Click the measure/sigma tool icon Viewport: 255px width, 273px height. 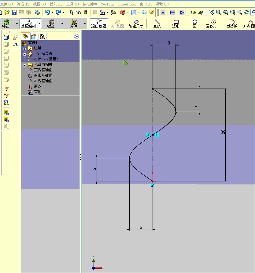[102, 12]
